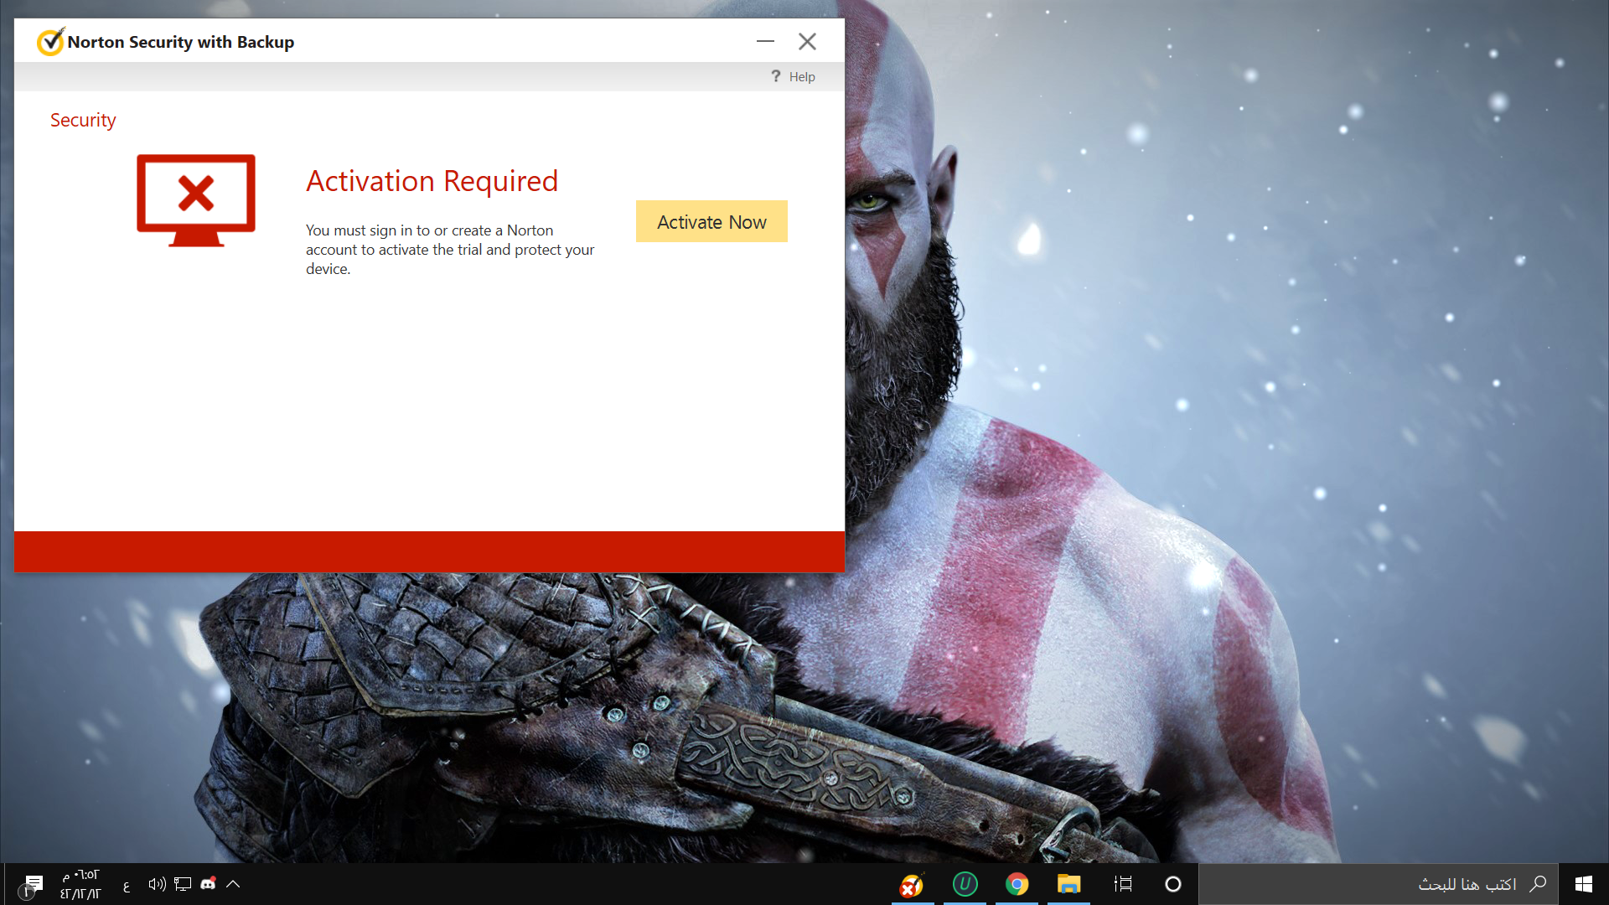Click the network status tray icon
Image resolution: width=1609 pixels, height=905 pixels.
click(x=183, y=884)
